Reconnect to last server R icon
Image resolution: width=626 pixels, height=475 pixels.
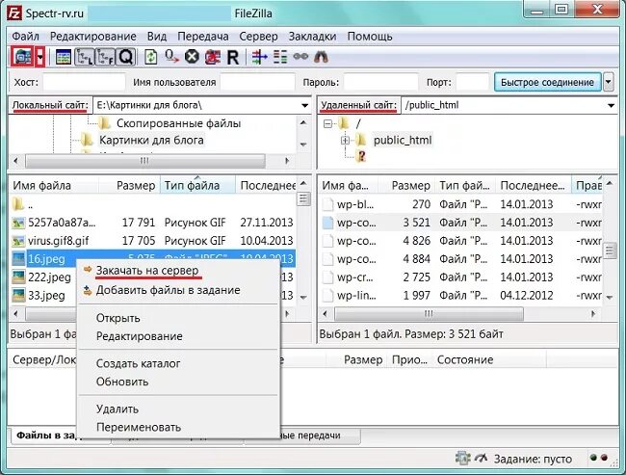[x=233, y=58]
